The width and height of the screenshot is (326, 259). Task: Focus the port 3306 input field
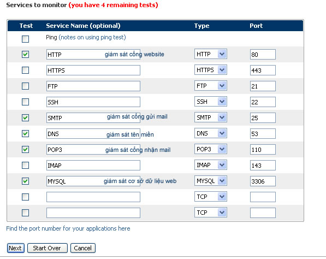point(263,181)
